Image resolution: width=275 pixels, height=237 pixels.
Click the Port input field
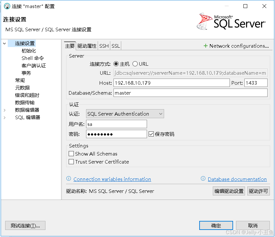pos(256,83)
